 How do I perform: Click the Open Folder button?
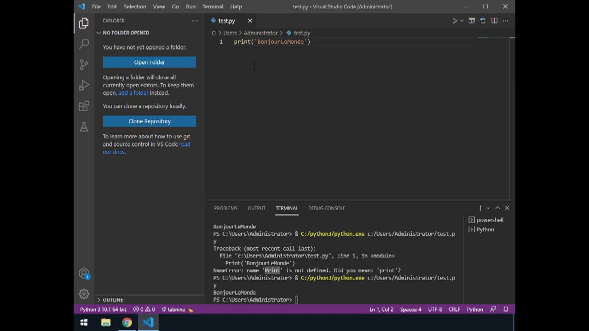point(149,62)
